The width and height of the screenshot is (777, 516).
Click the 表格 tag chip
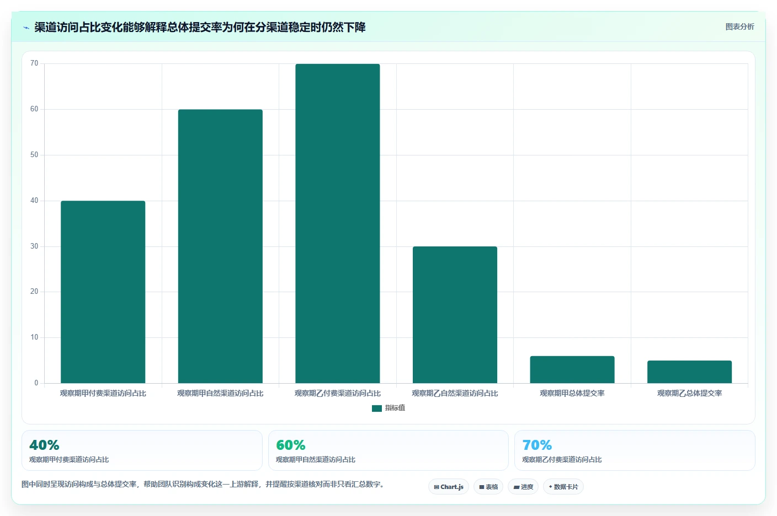(488, 487)
